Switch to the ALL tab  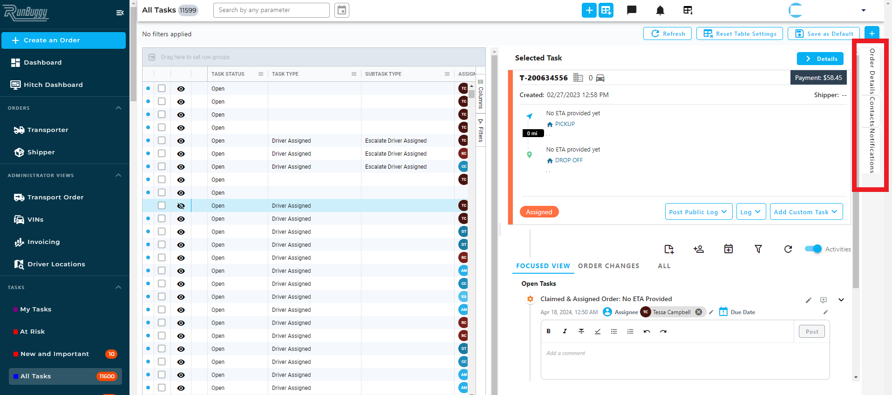[664, 266]
